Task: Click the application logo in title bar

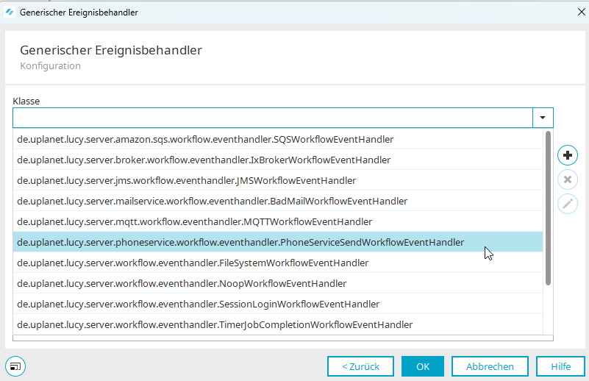Action: (x=10, y=12)
